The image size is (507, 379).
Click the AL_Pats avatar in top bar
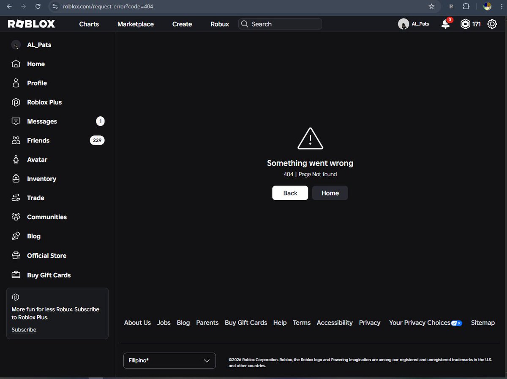[403, 24]
